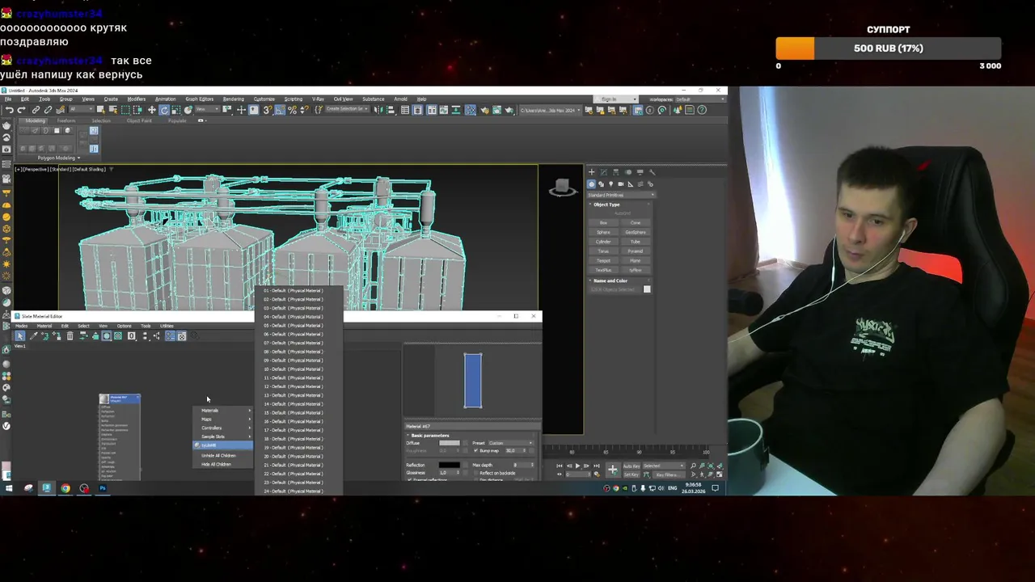
Task: Toggle Show Background in Preview in Slate
Action: (x=118, y=336)
